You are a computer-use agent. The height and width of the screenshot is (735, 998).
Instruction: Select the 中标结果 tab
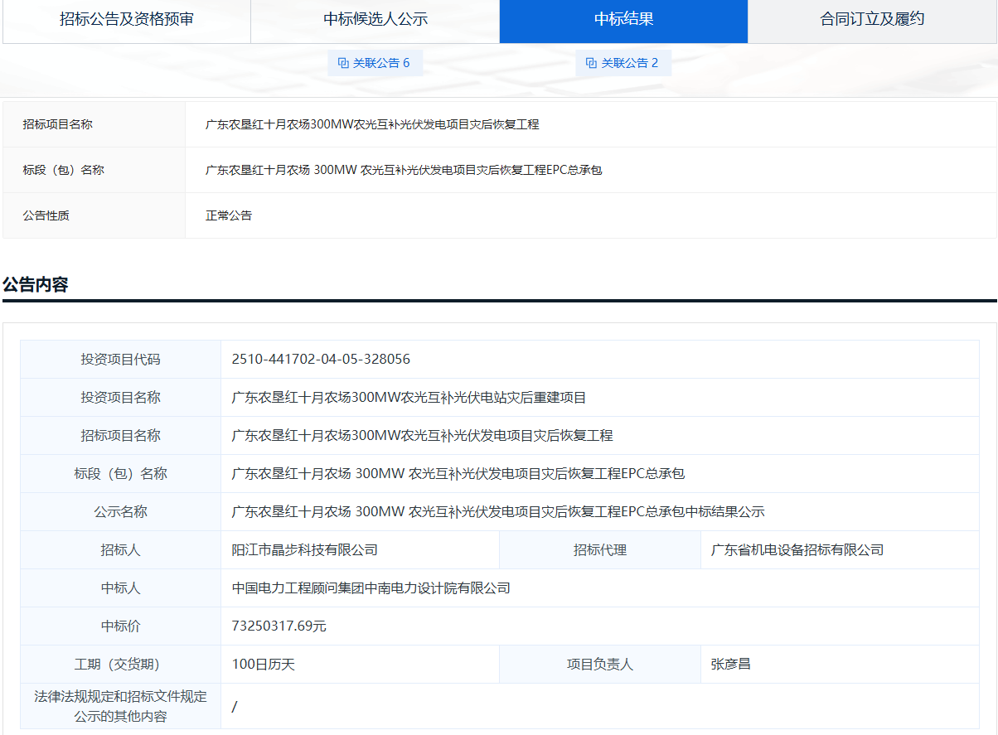pos(623,19)
